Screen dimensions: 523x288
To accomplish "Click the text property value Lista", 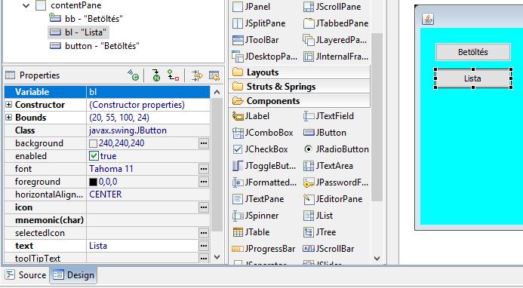I will [x=143, y=246].
